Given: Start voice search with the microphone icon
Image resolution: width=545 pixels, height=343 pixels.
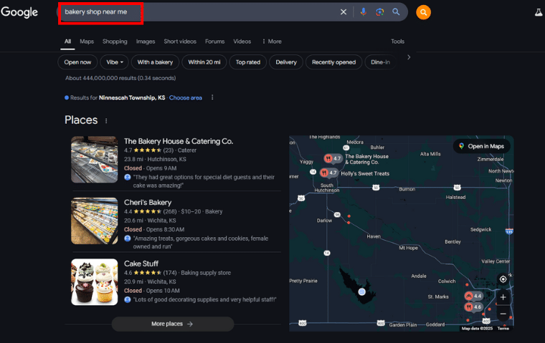Looking at the screenshot, I should [x=364, y=11].
